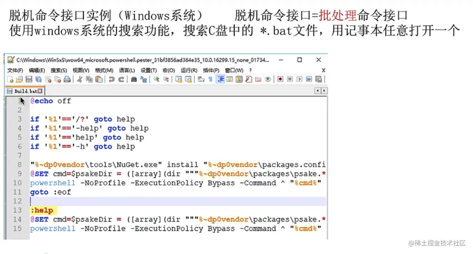Viewport: 473px width, 254px height.
Task: Click the Zoom Out toolbar icon
Action: [x=166, y=79]
